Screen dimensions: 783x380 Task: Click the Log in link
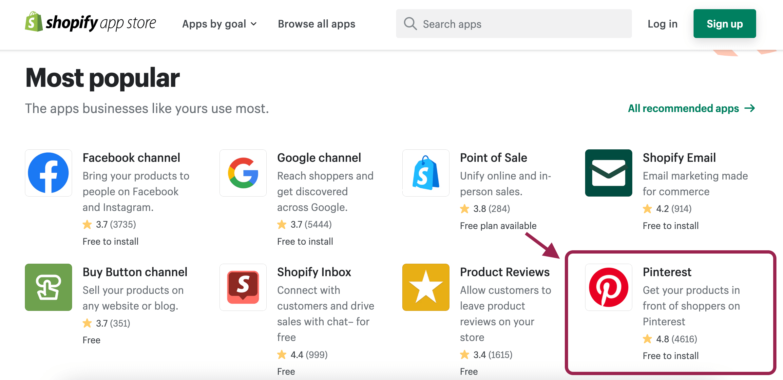pyautogui.click(x=662, y=24)
